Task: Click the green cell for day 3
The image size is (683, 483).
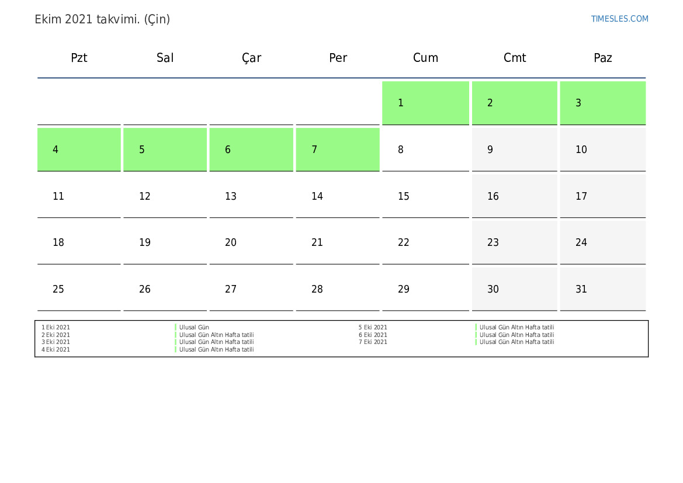Action: [602, 103]
